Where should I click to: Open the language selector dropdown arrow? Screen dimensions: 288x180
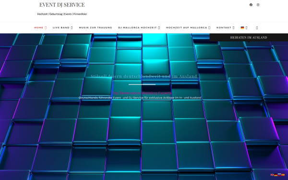pyautogui.click(x=246, y=28)
